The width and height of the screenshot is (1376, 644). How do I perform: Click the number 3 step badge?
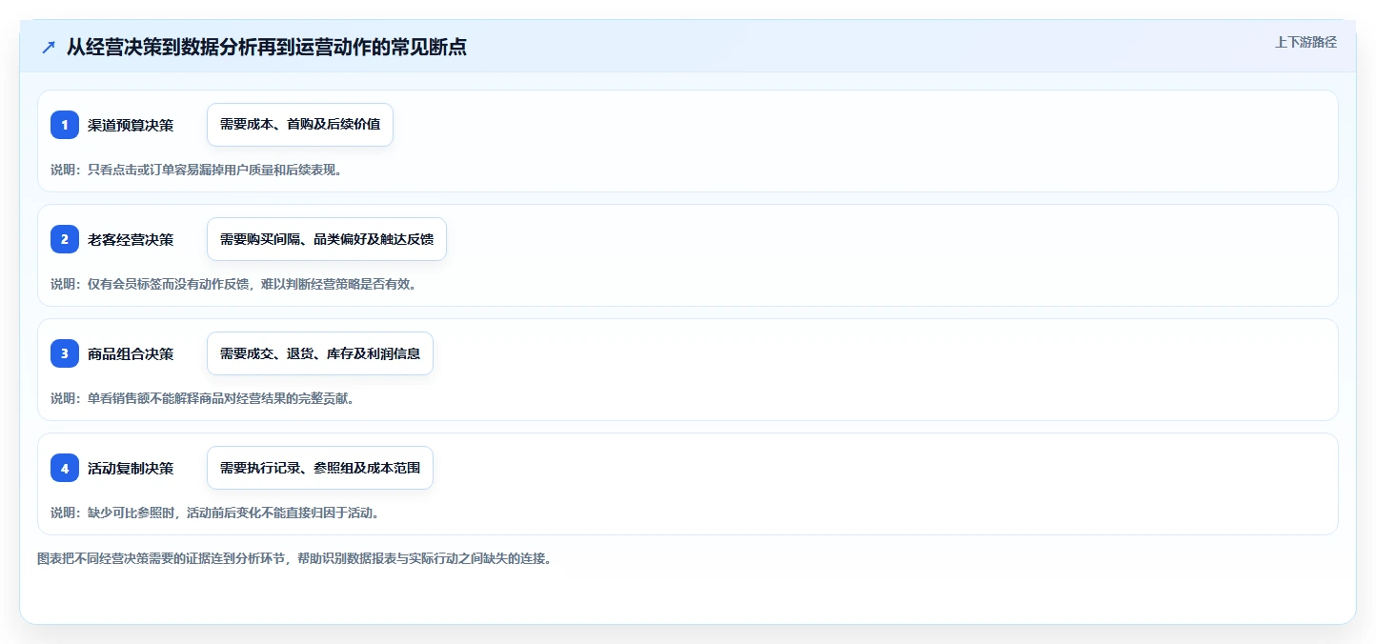point(65,353)
